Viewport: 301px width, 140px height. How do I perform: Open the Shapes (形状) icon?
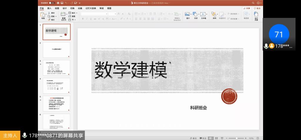coord(195,15)
